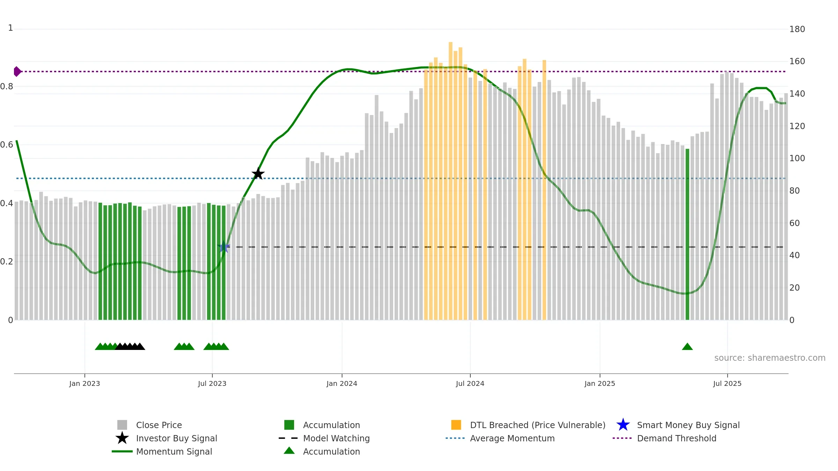Click the purple dotted Demand Threshold legend icon
This screenshot has width=838, height=471.
622,438
